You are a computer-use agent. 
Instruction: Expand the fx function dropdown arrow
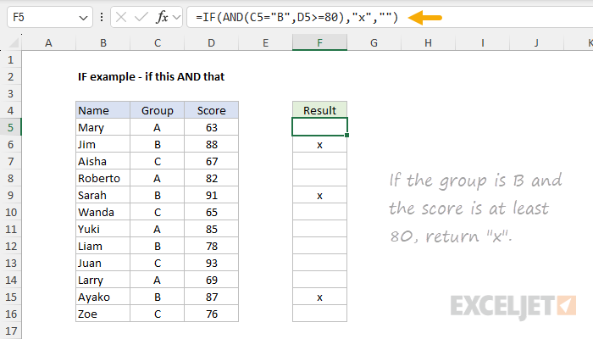coord(176,18)
